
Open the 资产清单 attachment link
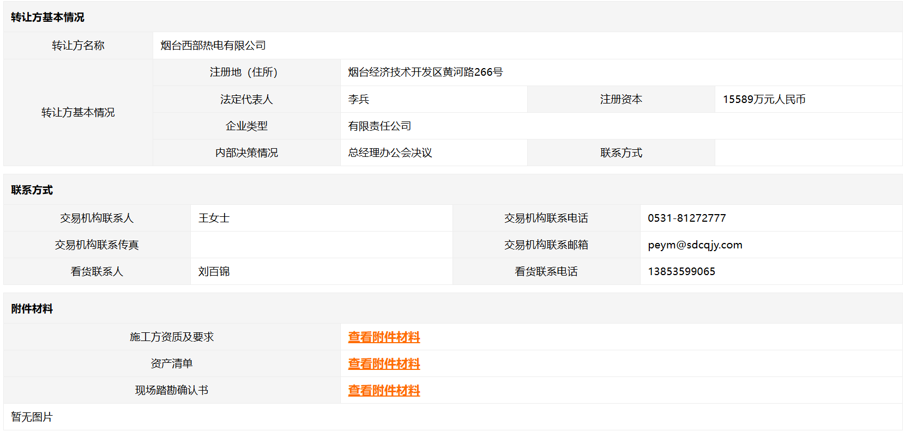point(384,364)
